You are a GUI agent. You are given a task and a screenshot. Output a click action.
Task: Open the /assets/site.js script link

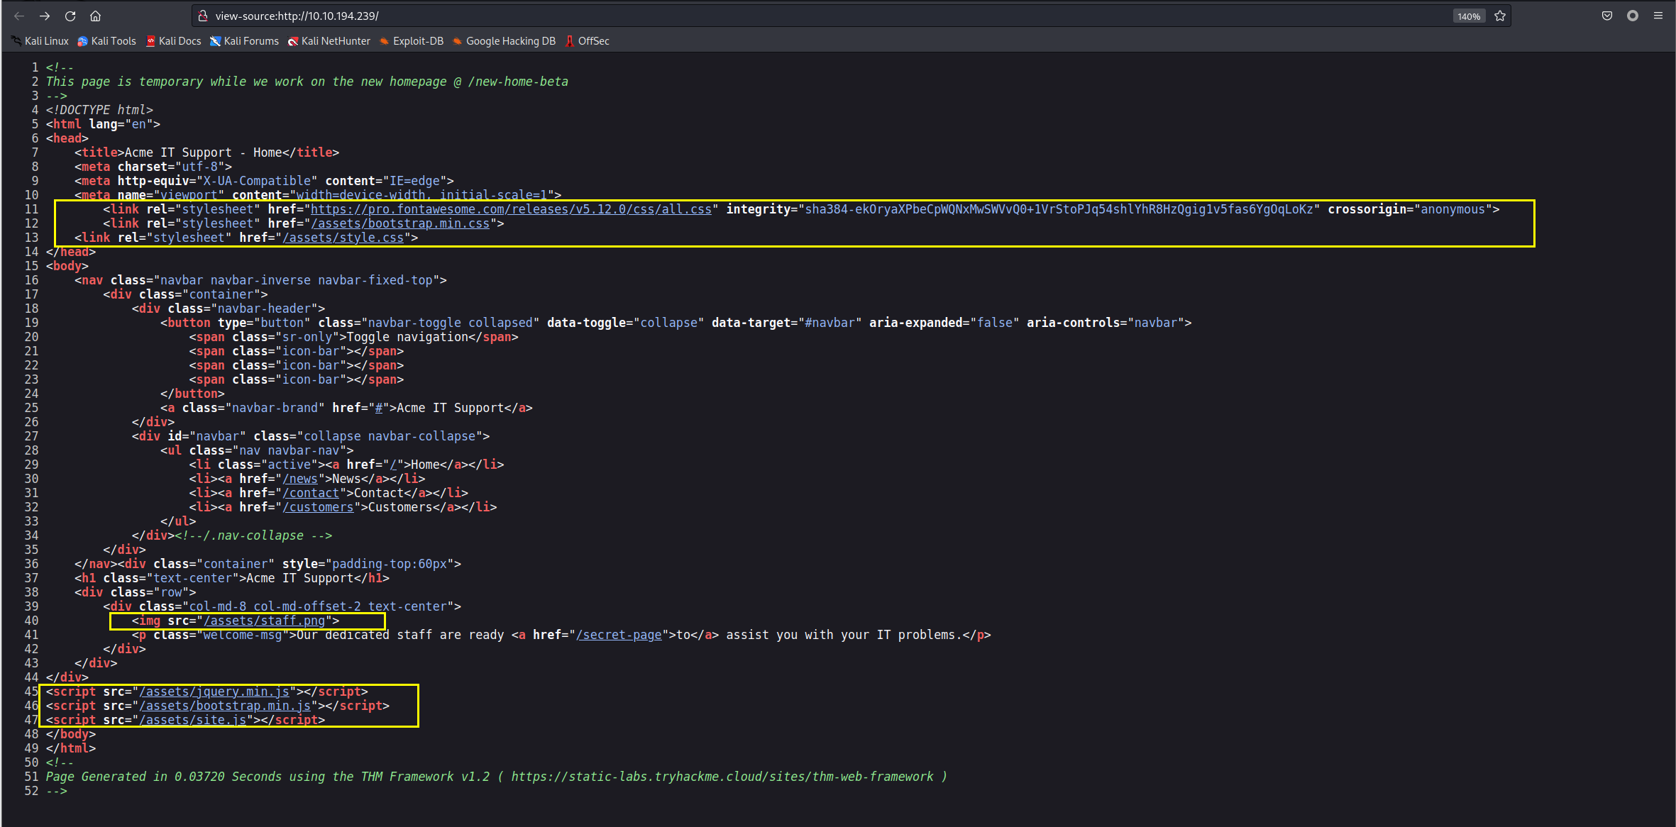point(193,720)
